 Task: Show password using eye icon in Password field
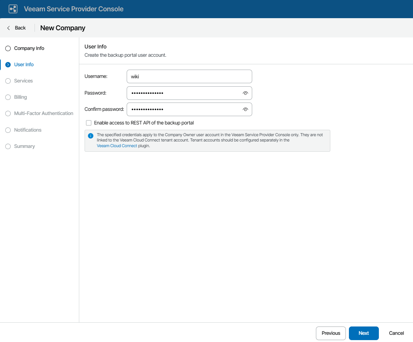click(x=245, y=93)
